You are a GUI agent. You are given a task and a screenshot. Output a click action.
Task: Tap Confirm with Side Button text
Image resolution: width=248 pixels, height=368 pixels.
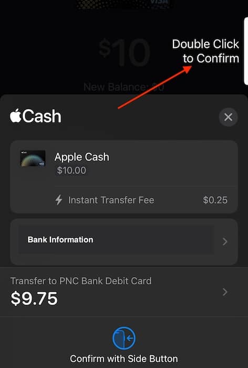124,359
